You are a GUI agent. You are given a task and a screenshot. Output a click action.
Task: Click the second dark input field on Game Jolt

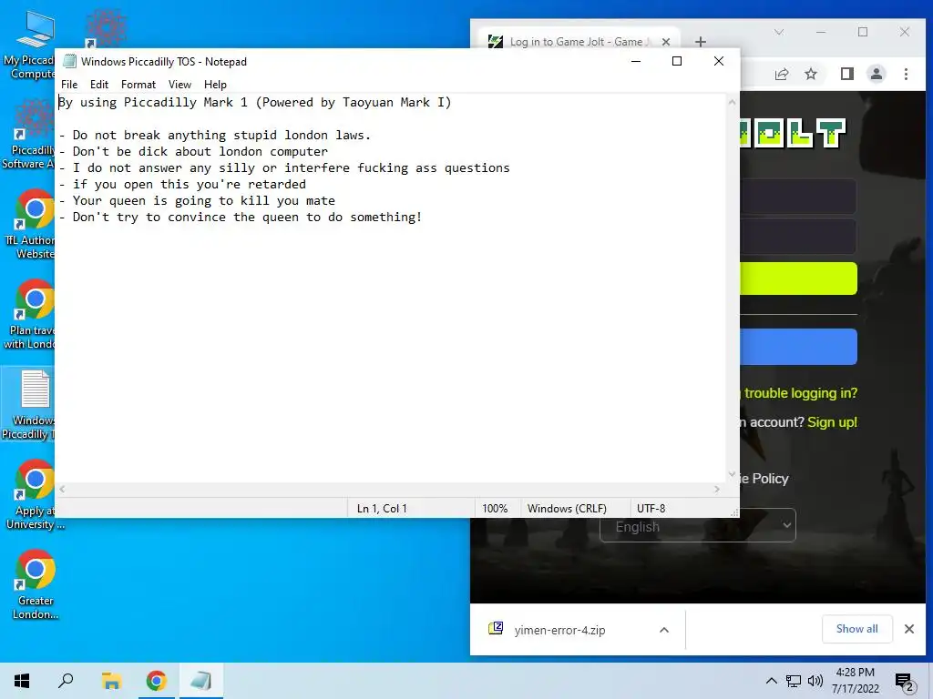click(798, 236)
